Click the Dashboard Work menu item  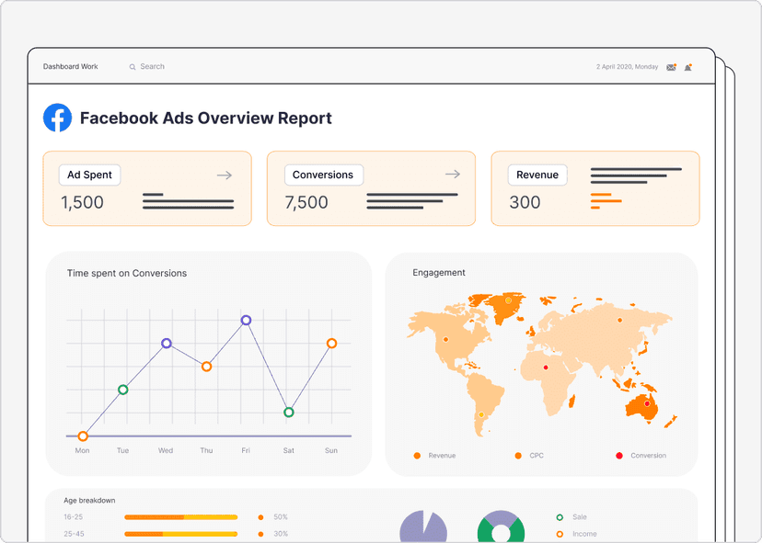click(x=69, y=66)
